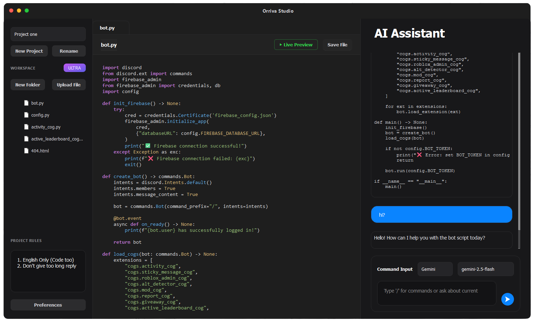Click the activity_cog.py file icon
Viewport: 534px width, 321px height.
26,127
